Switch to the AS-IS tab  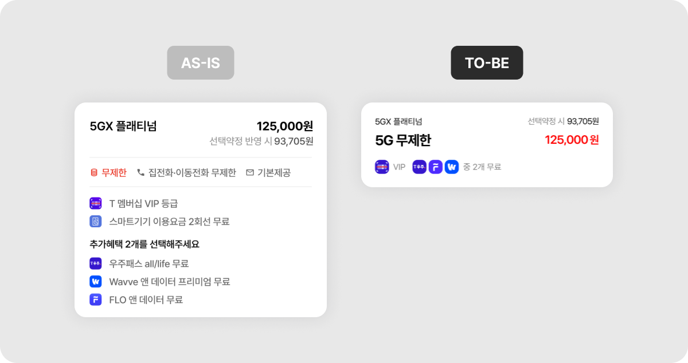(x=201, y=62)
